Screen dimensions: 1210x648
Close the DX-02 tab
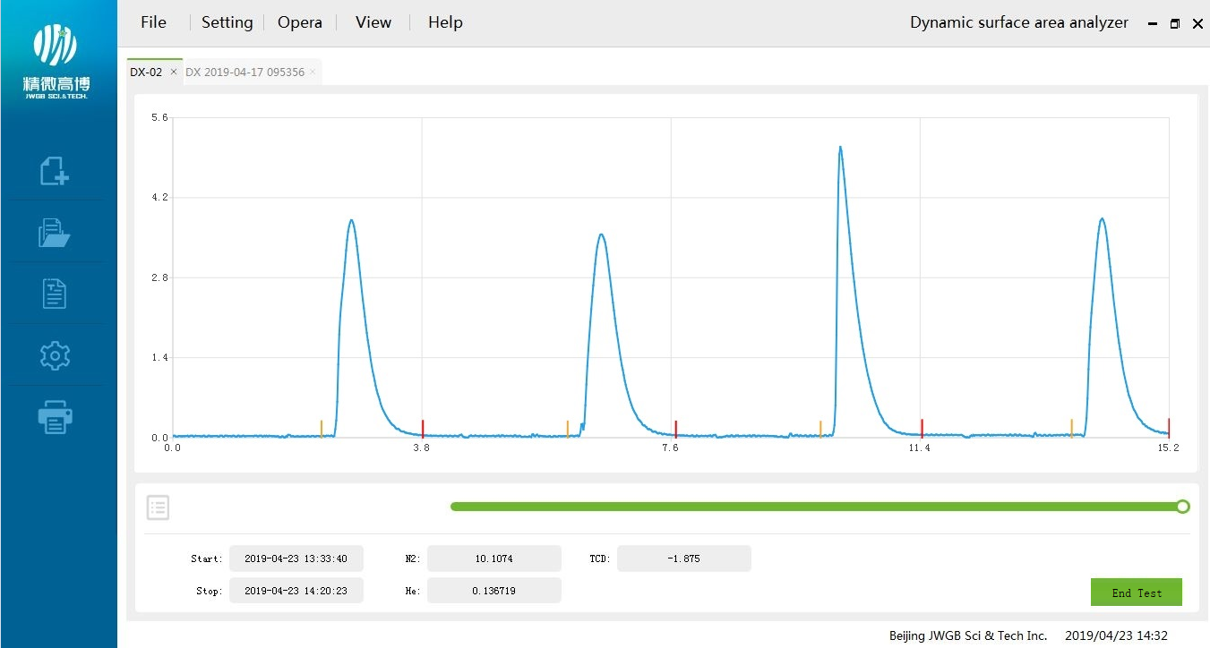point(174,72)
